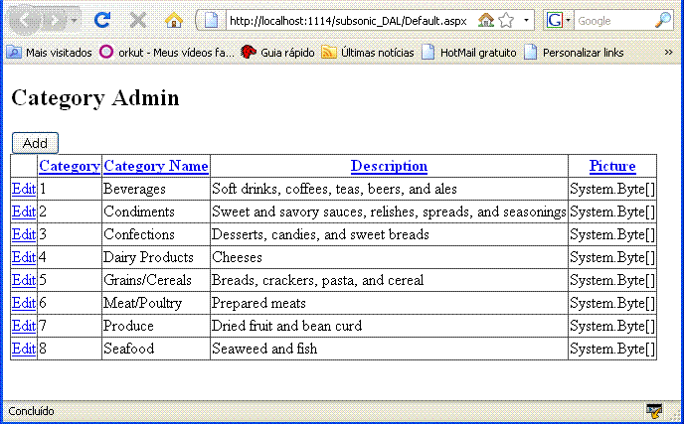The height and width of the screenshot is (424, 684).
Task: Open the HotMail gratuito bookmark
Action: (x=469, y=53)
